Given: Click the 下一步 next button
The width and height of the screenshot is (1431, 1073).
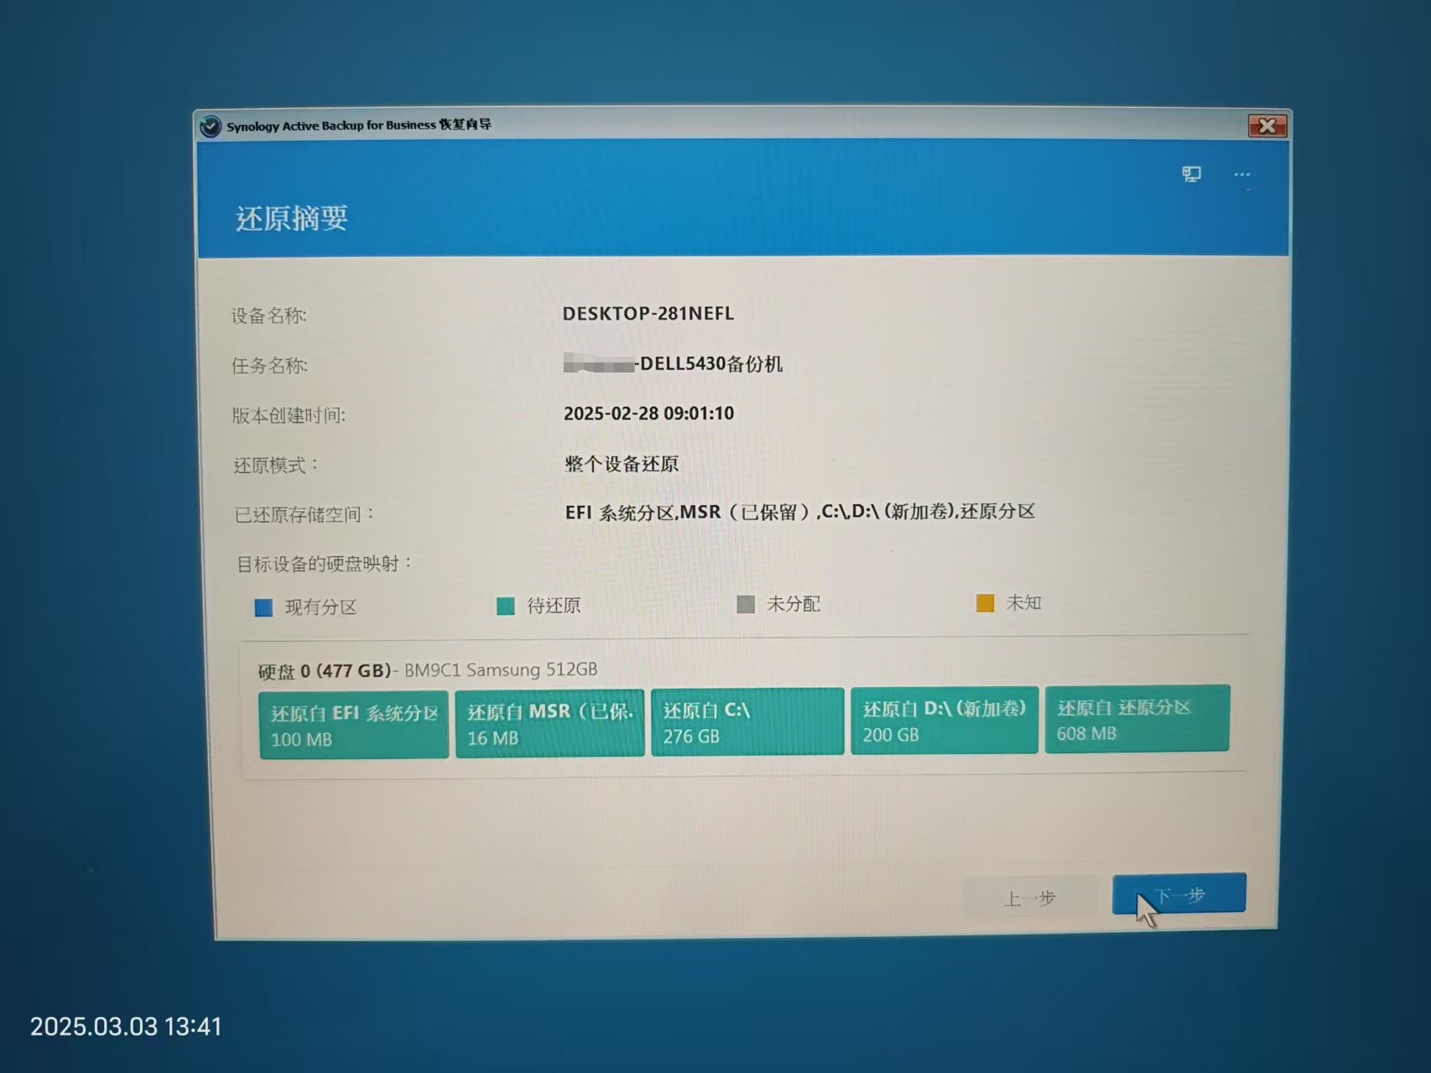Looking at the screenshot, I should 1179,894.
